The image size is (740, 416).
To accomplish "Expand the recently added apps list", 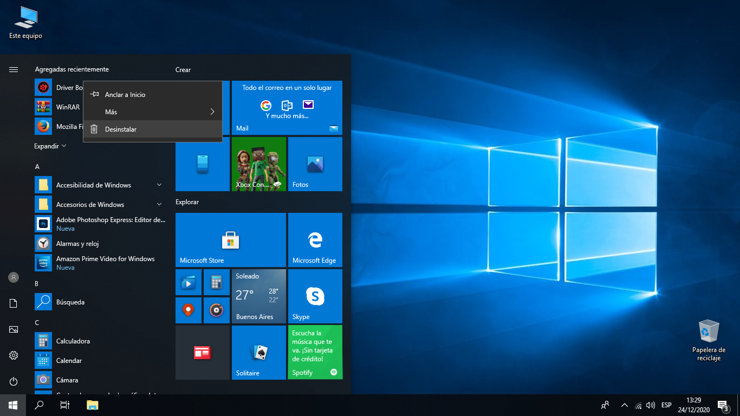I will tap(50, 146).
